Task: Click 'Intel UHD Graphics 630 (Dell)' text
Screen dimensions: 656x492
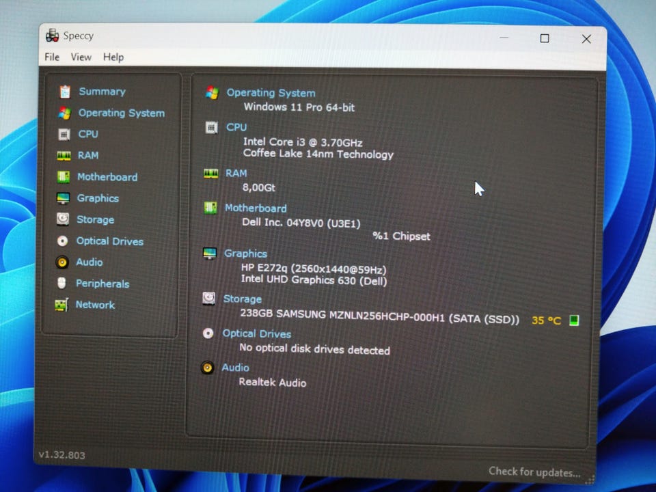Action: (x=314, y=280)
